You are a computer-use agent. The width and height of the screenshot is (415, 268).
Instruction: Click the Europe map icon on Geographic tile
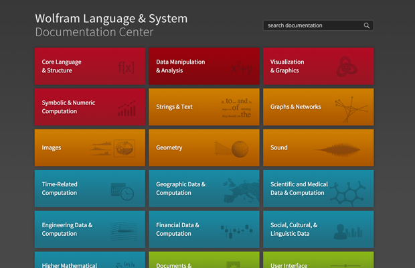pyautogui.click(x=241, y=191)
